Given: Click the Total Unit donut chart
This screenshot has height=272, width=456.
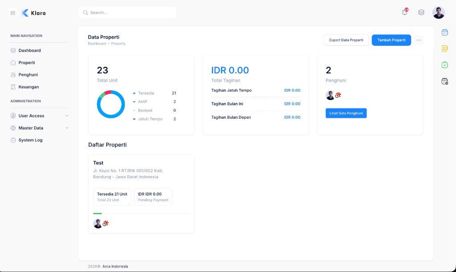Looking at the screenshot, I should [x=111, y=104].
